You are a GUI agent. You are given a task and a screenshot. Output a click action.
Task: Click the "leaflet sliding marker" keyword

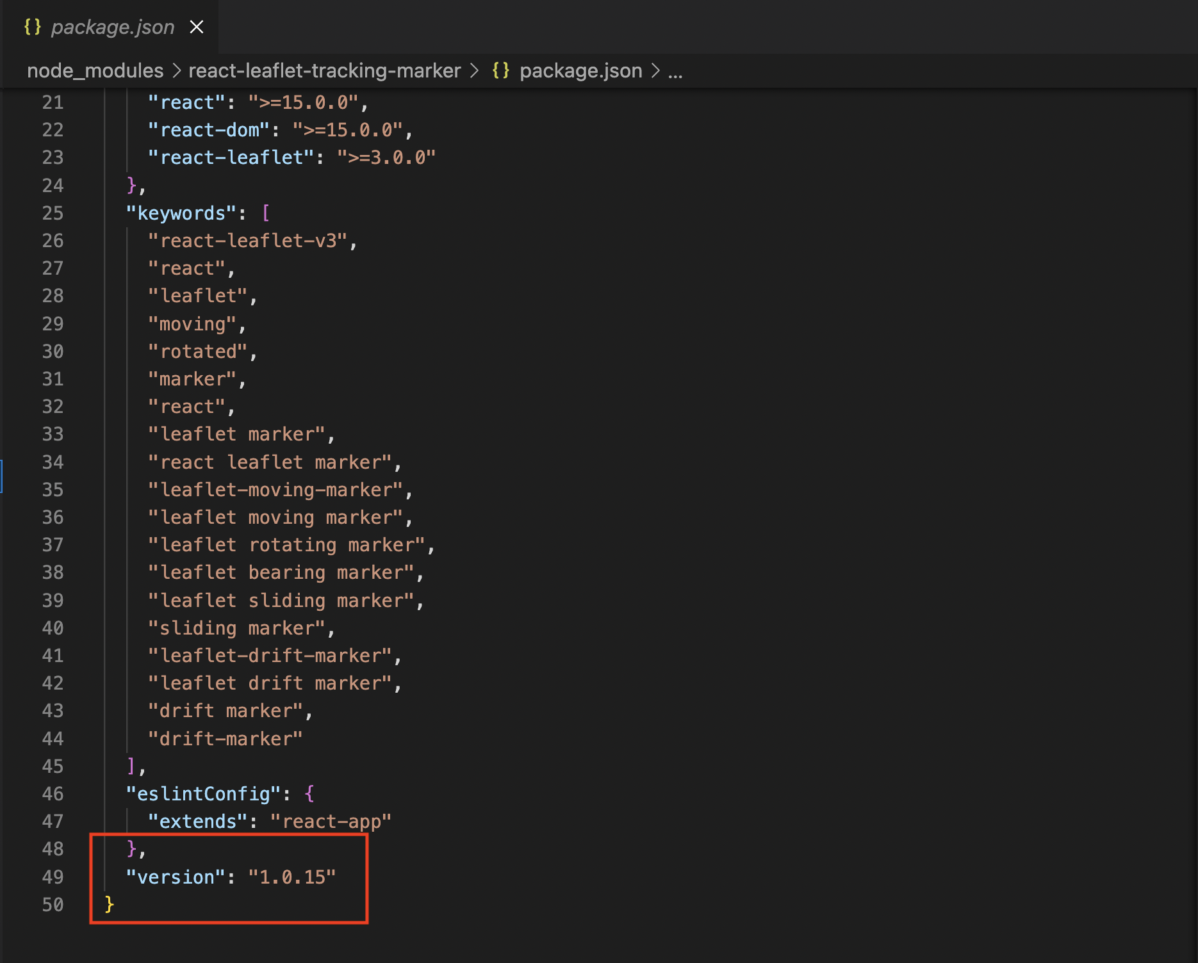pyautogui.click(x=281, y=601)
